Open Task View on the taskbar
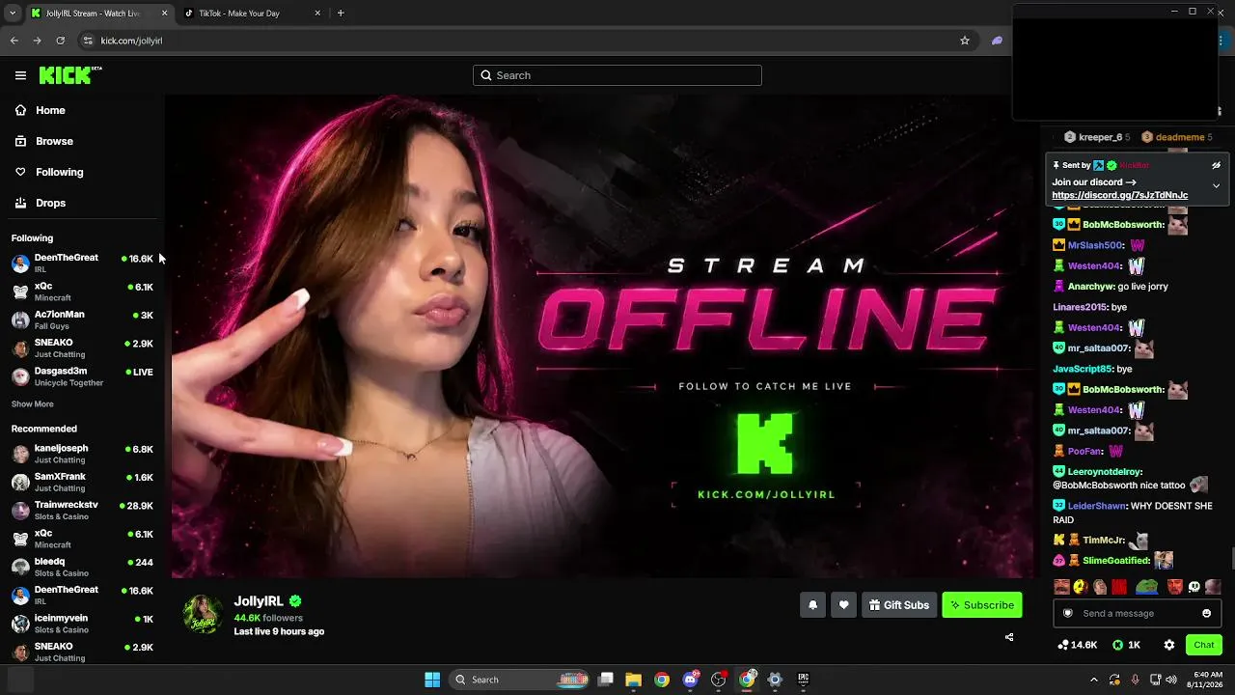This screenshot has height=695, width=1235. click(x=606, y=680)
